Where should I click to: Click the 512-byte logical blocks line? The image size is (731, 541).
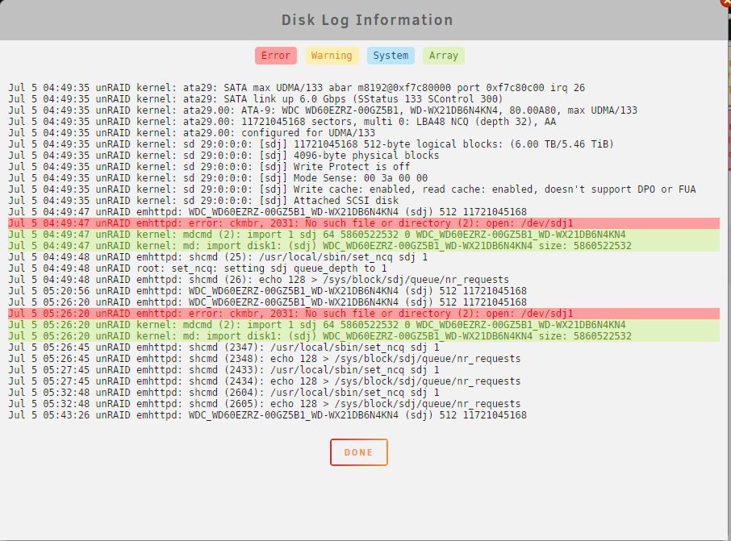(x=311, y=144)
